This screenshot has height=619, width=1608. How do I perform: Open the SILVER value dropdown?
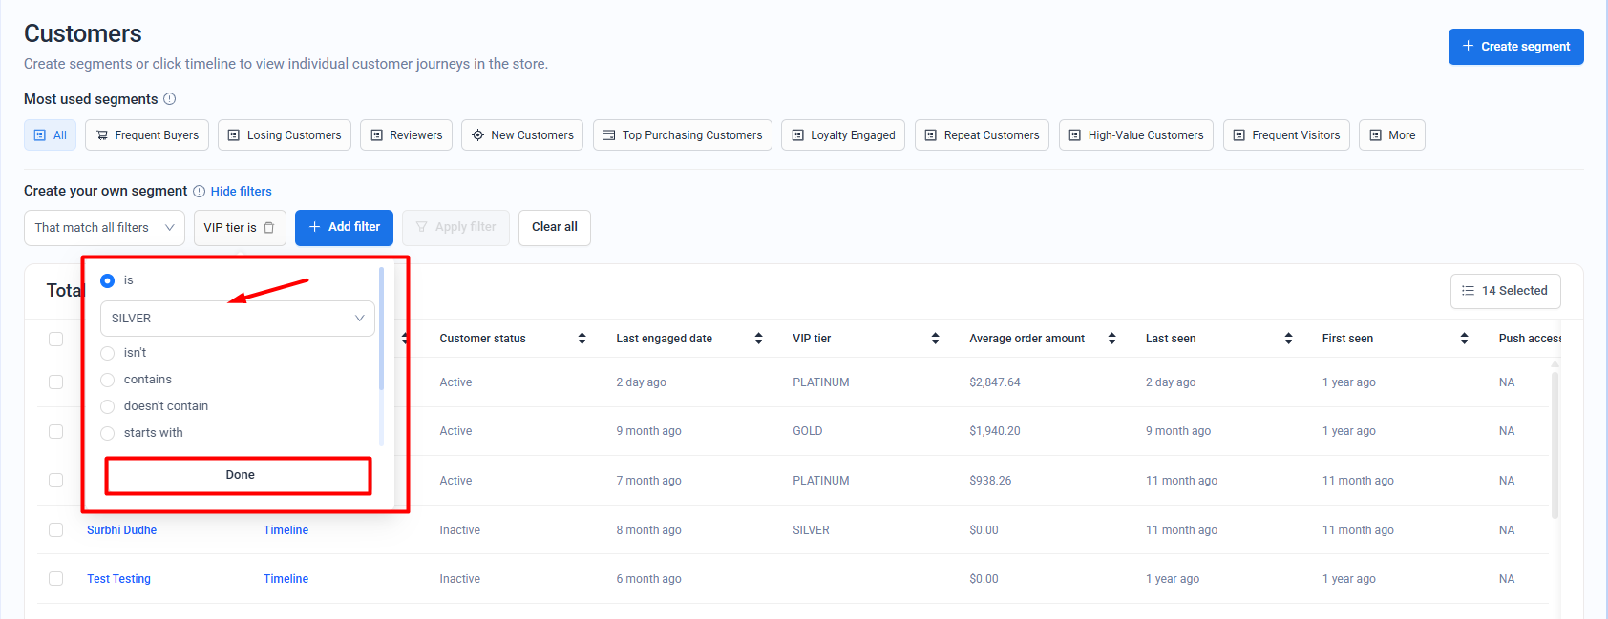tap(237, 319)
